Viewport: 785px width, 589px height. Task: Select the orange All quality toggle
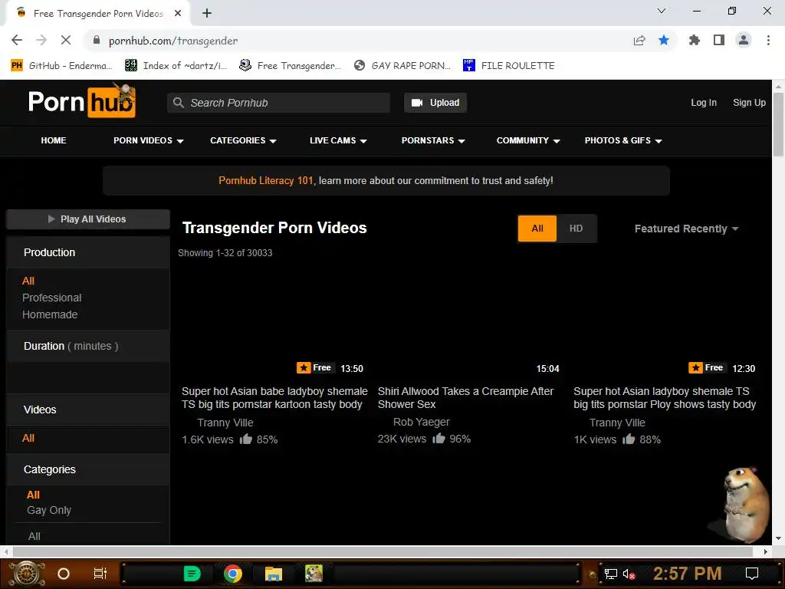(x=537, y=229)
